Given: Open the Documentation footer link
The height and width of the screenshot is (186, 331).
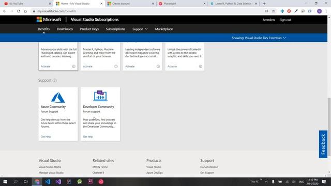Looking at the screenshot, I should coord(209,167).
